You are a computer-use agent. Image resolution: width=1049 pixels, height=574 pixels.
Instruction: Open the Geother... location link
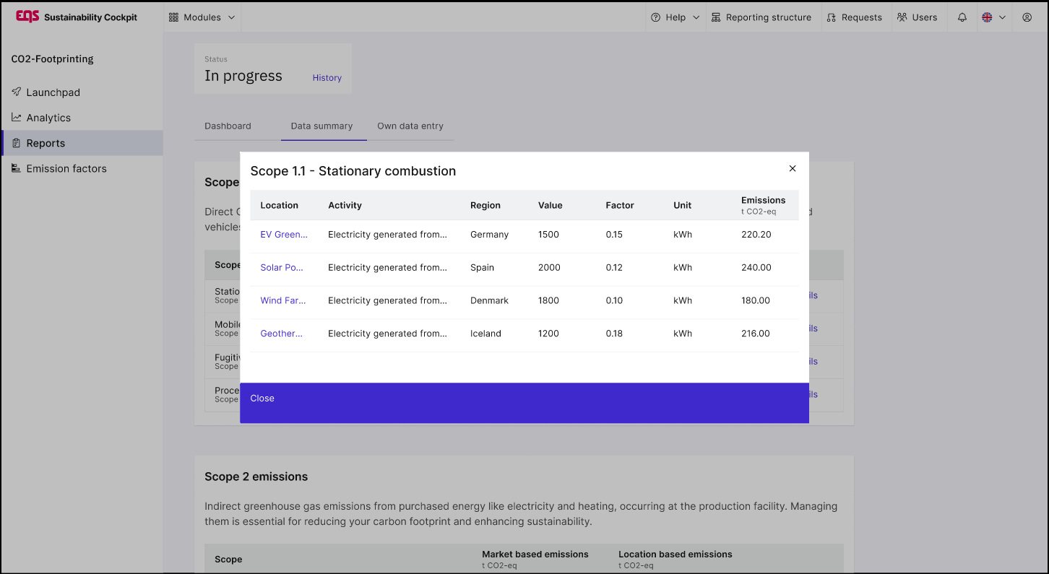point(281,334)
